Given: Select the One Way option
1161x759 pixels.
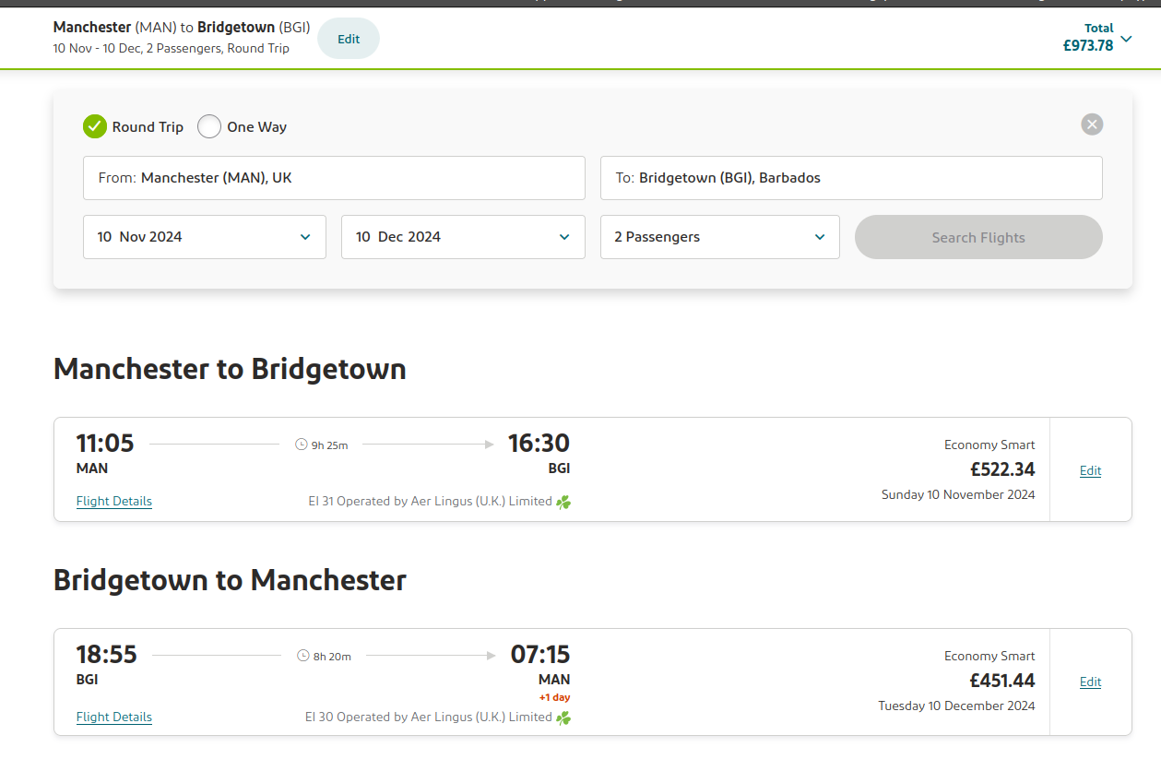Looking at the screenshot, I should pyautogui.click(x=243, y=126).
